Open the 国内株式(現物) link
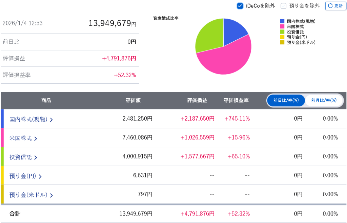347x223 pixels. pos(28,119)
